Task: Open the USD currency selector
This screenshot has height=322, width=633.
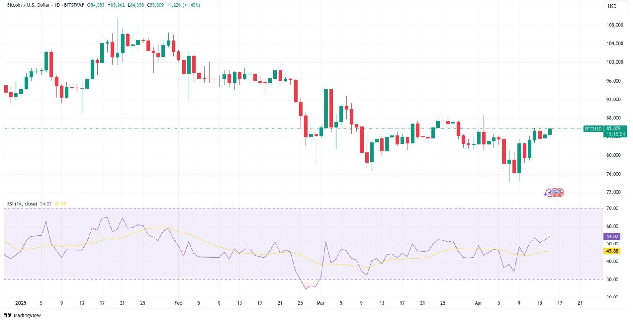Action: pos(616,6)
